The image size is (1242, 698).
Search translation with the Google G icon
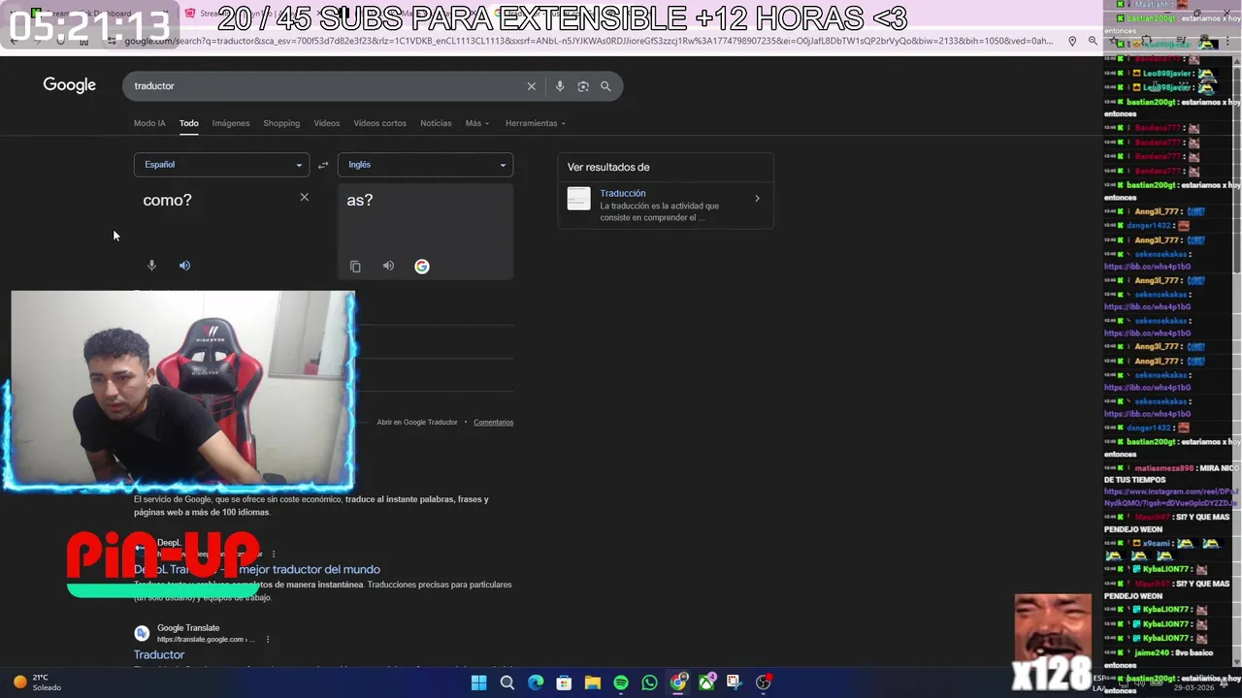pos(422,267)
